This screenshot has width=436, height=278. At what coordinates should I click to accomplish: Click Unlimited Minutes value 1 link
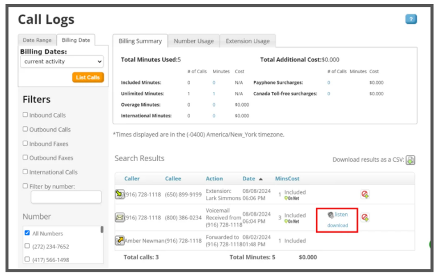point(214,94)
